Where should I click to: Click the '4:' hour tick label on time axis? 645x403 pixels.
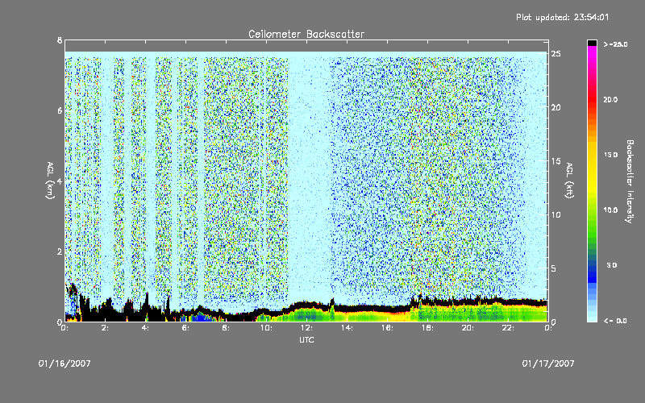pos(146,328)
